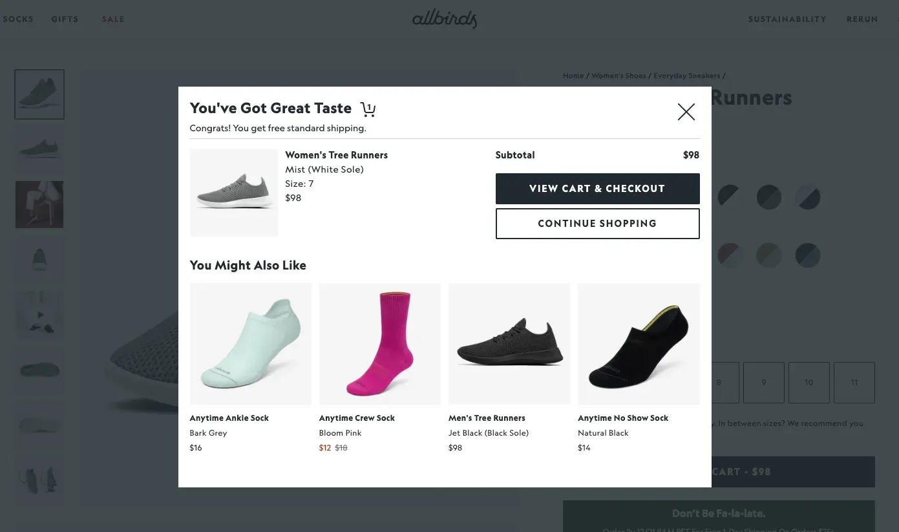Open the RERUN menu
Image resolution: width=899 pixels, height=532 pixels.
tap(862, 19)
